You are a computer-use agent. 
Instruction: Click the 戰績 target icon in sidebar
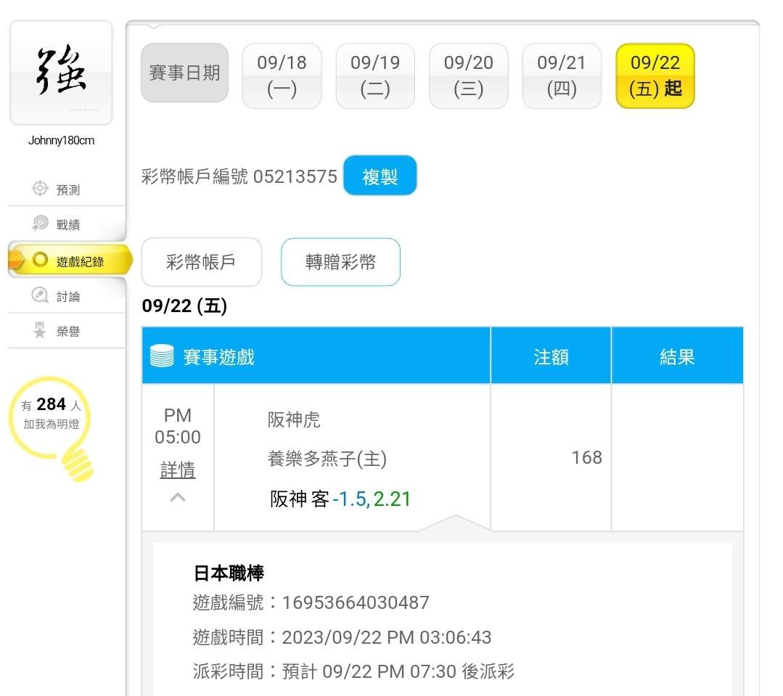coord(40,224)
